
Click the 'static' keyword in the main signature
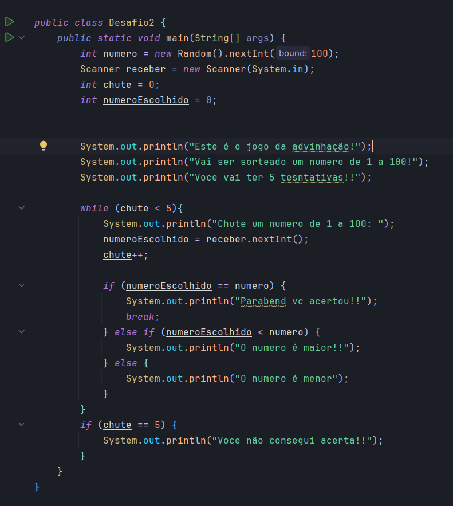114,38
